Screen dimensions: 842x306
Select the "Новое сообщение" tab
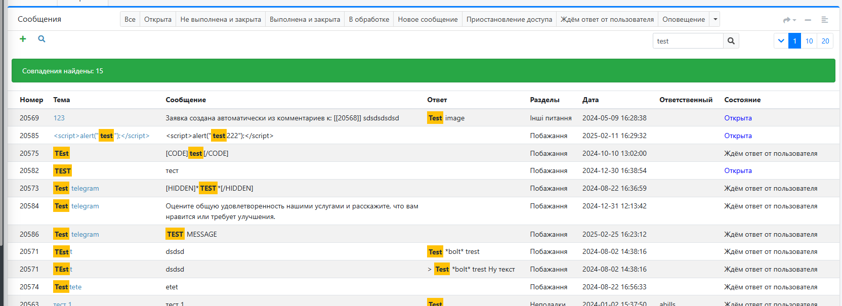point(428,19)
